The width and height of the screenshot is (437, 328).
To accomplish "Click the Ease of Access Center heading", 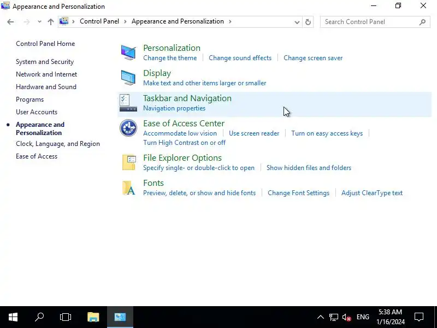I will pos(184,124).
